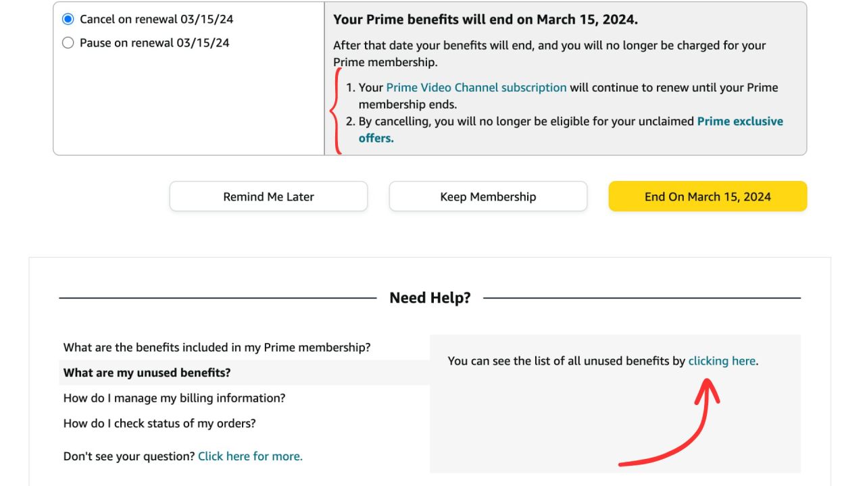The width and height of the screenshot is (865, 486).
Task: Click the 'Don't see your question?' text
Action: click(129, 456)
